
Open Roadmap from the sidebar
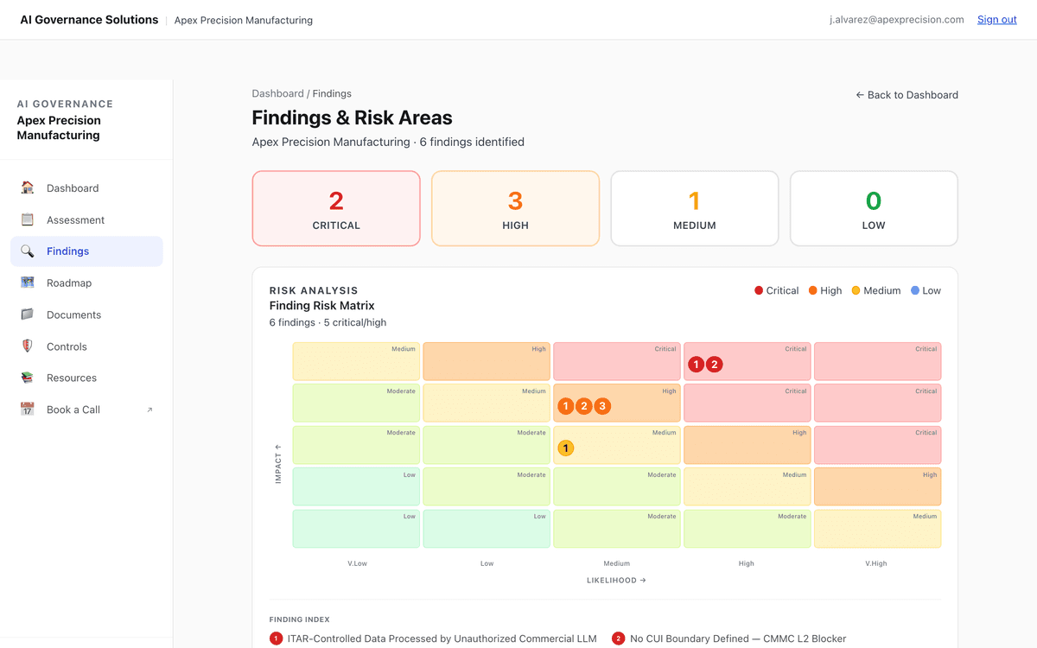pos(86,283)
